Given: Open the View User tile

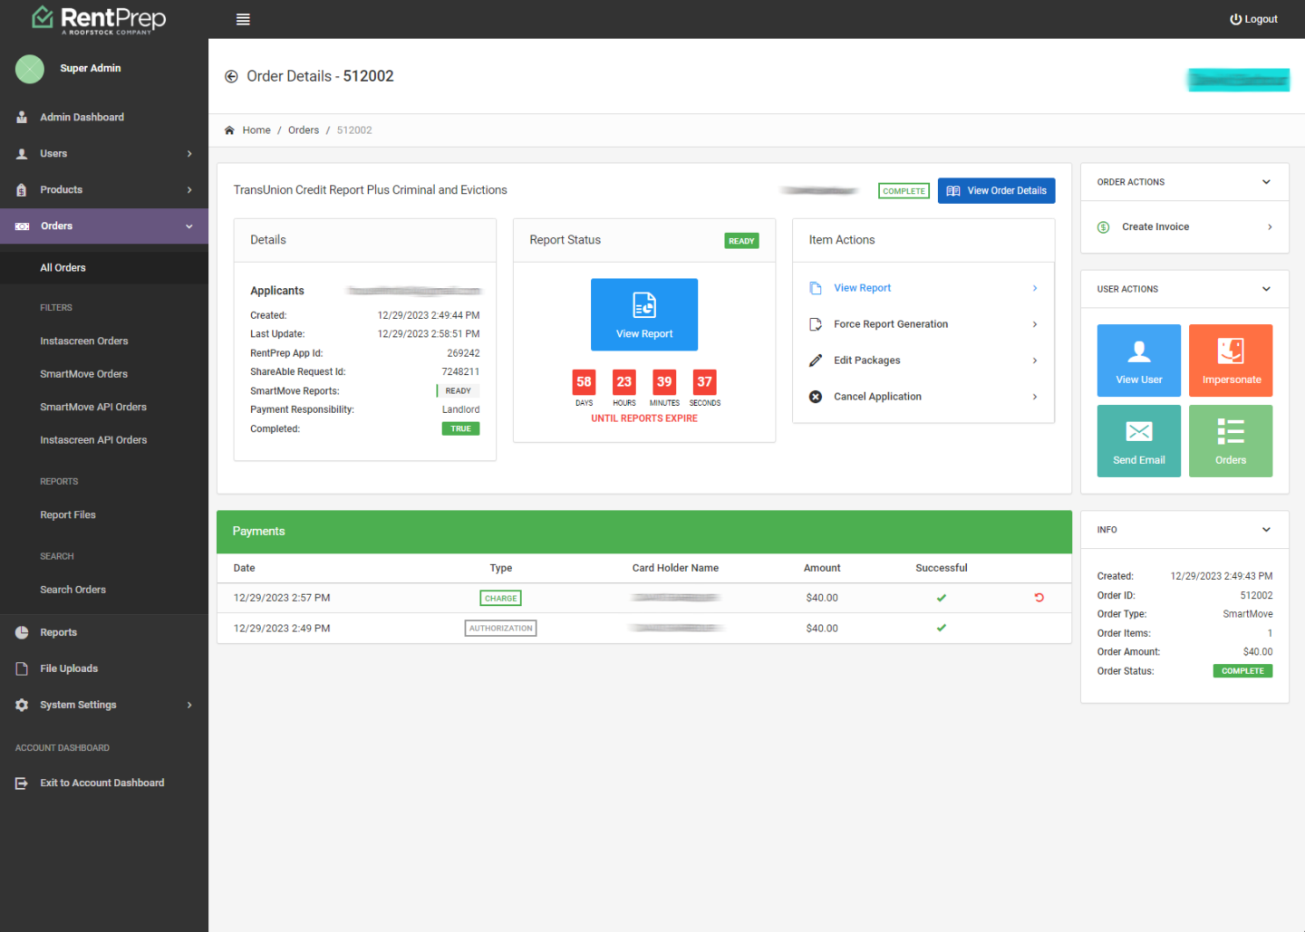Looking at the screenshot, I should pos(1138,360).
